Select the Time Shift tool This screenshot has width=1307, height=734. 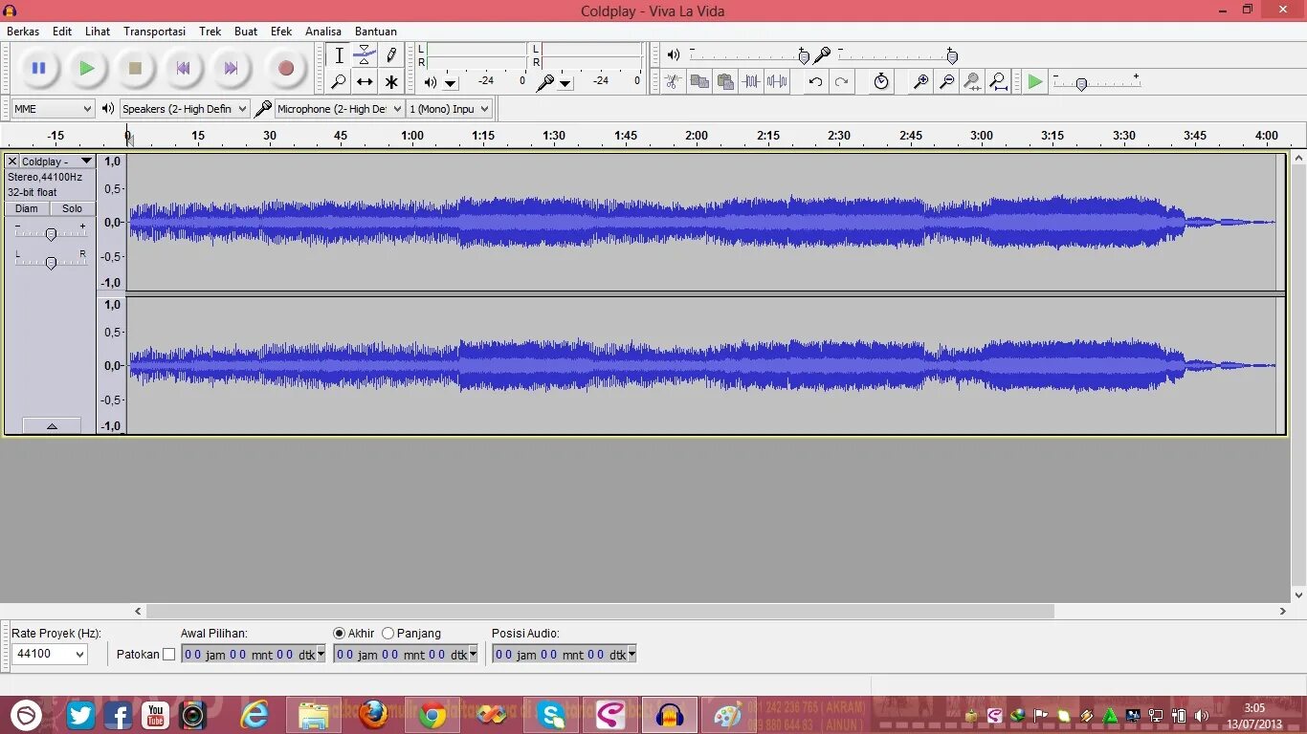click(365, 82)
